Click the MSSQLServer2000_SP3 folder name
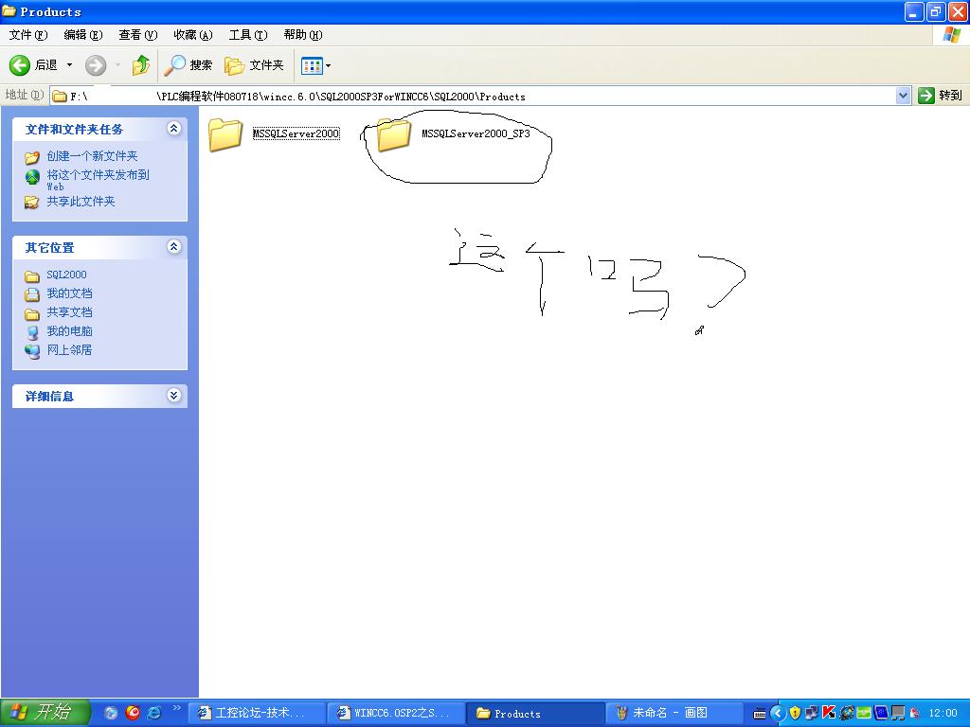This screenshot has height=727, width=970. 476,133
